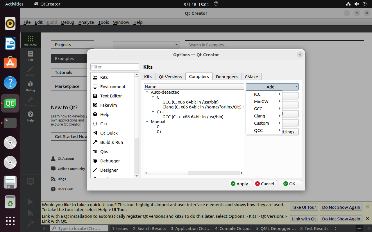Screen dimensions: 372x232
Task: Open the Designer settings category
Action: click(113, 170)
